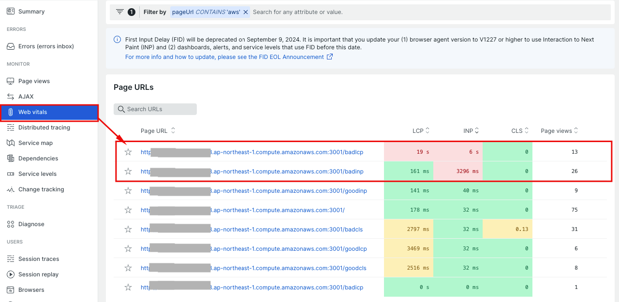Image resolution: width=619 pixels, height=302 pixels.
Task: Open Dependencies from the sidebar
Action: 38,158
